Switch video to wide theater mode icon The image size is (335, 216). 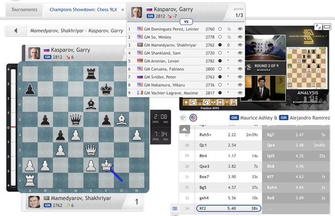(x=327, y=27)
